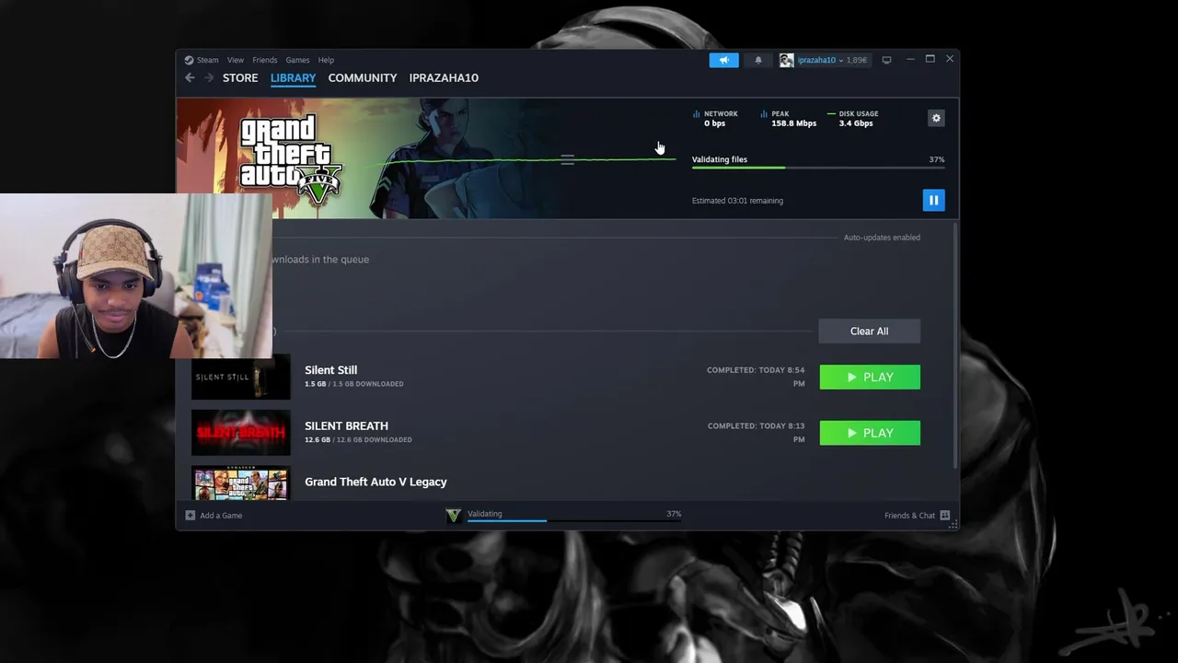1178x663 pixels.
Task: Enter Big Picture mode via monitor icon
Action: pyautogui.click(x=886, y=60)
